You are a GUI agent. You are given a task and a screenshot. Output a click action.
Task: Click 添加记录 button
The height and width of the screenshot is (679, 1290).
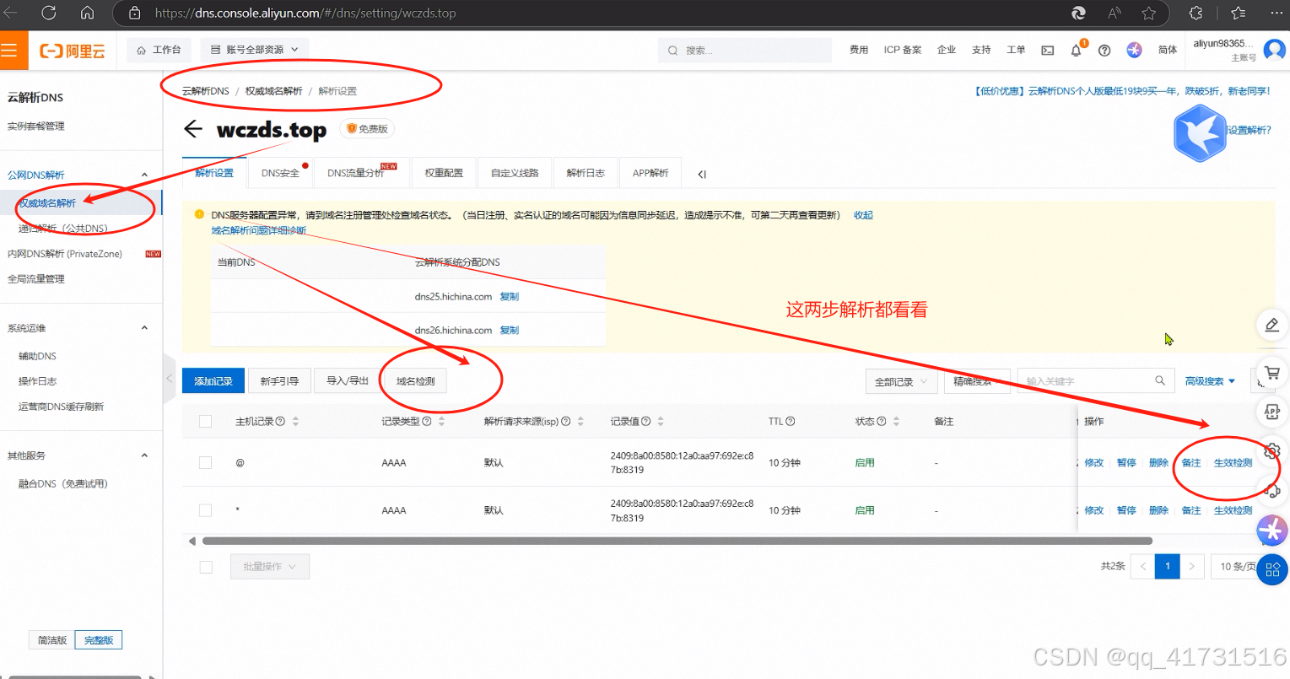point(213,381)
